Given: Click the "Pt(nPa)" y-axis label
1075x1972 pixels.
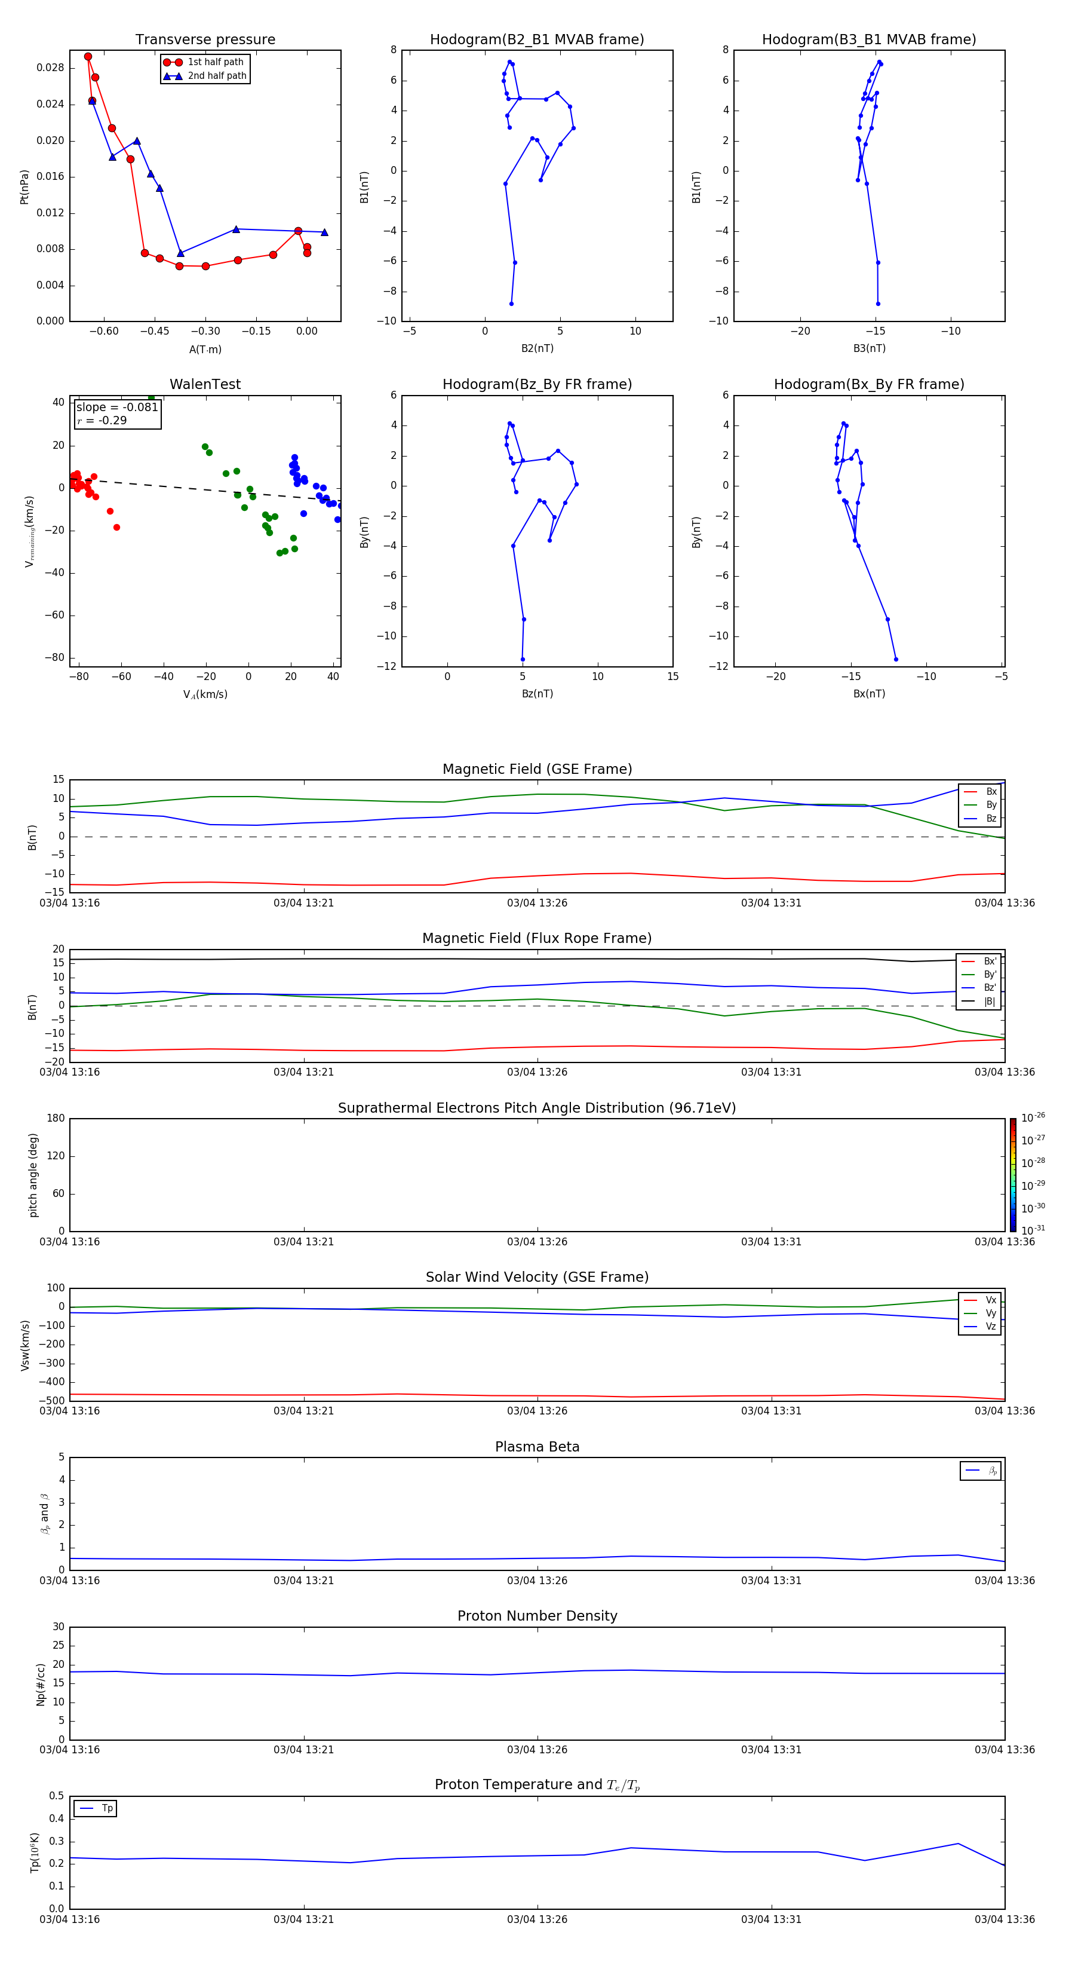Looking at the screenshot, I should click(24, 187).
